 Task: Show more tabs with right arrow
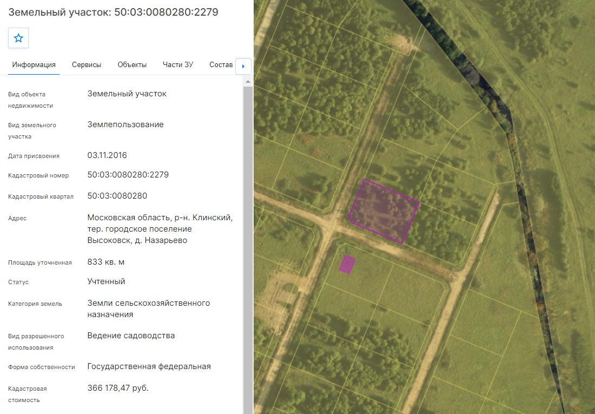243,67
